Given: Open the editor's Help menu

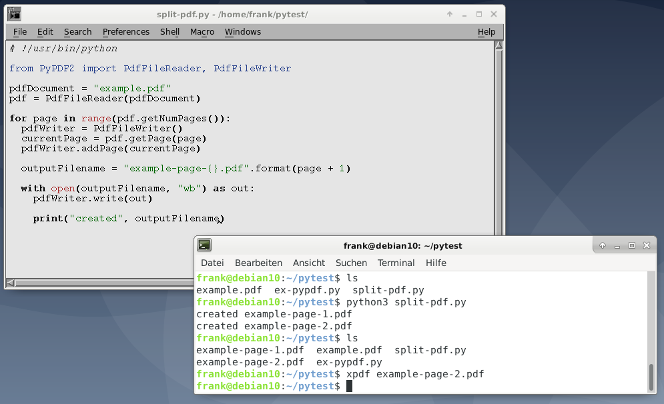Looking at the screenshot, I should point(486,31).
